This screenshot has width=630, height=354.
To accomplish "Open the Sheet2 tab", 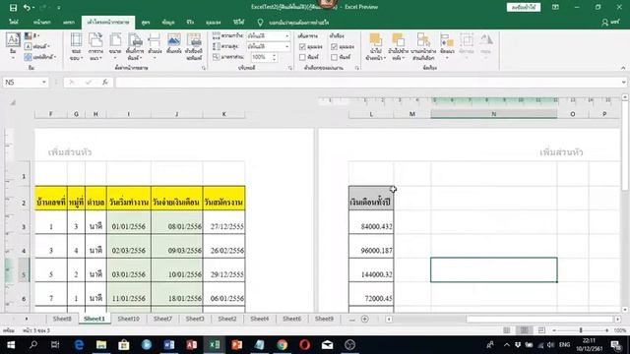I will point(227,319).
